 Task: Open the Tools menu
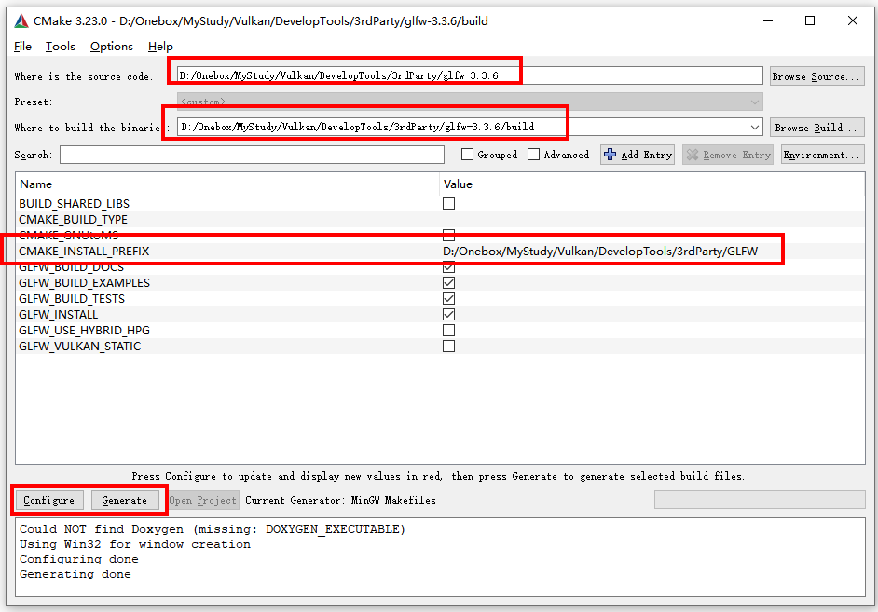click(x=61, y=47)
